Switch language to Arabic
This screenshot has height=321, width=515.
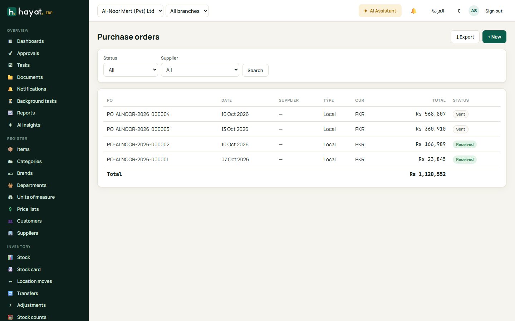(x=438, y=11)
